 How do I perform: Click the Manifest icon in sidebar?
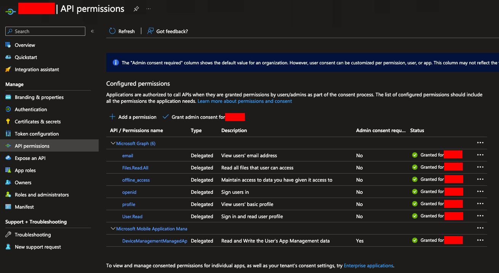[x=8, y=207]
